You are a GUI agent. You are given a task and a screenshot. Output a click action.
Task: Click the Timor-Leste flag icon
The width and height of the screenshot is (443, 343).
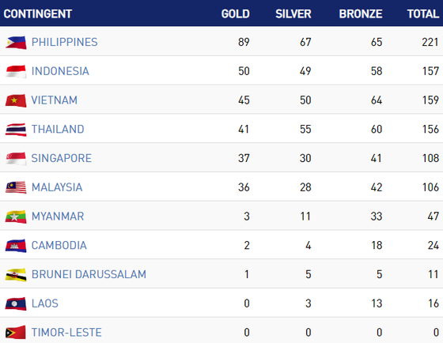point(16,332)
